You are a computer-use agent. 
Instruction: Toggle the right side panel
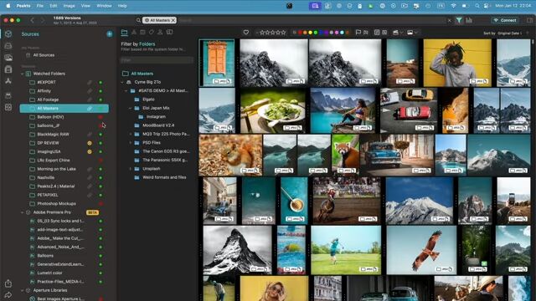tap(529, 20)
